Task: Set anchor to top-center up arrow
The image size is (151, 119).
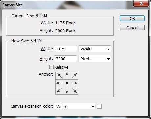Action: 67,76
